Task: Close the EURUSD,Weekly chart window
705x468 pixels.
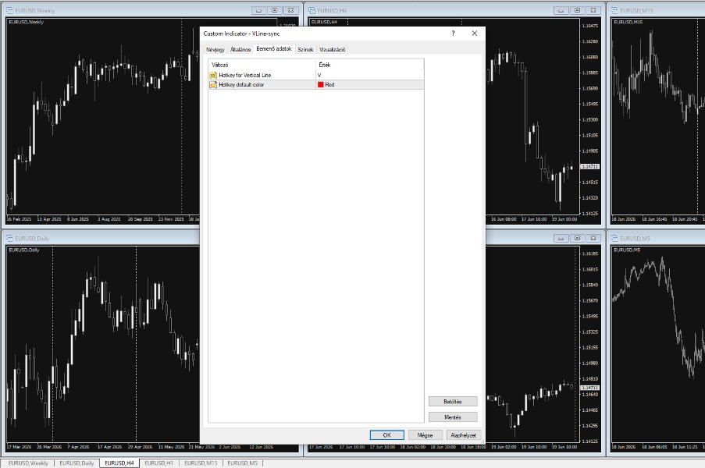Action: click(291, 10)
